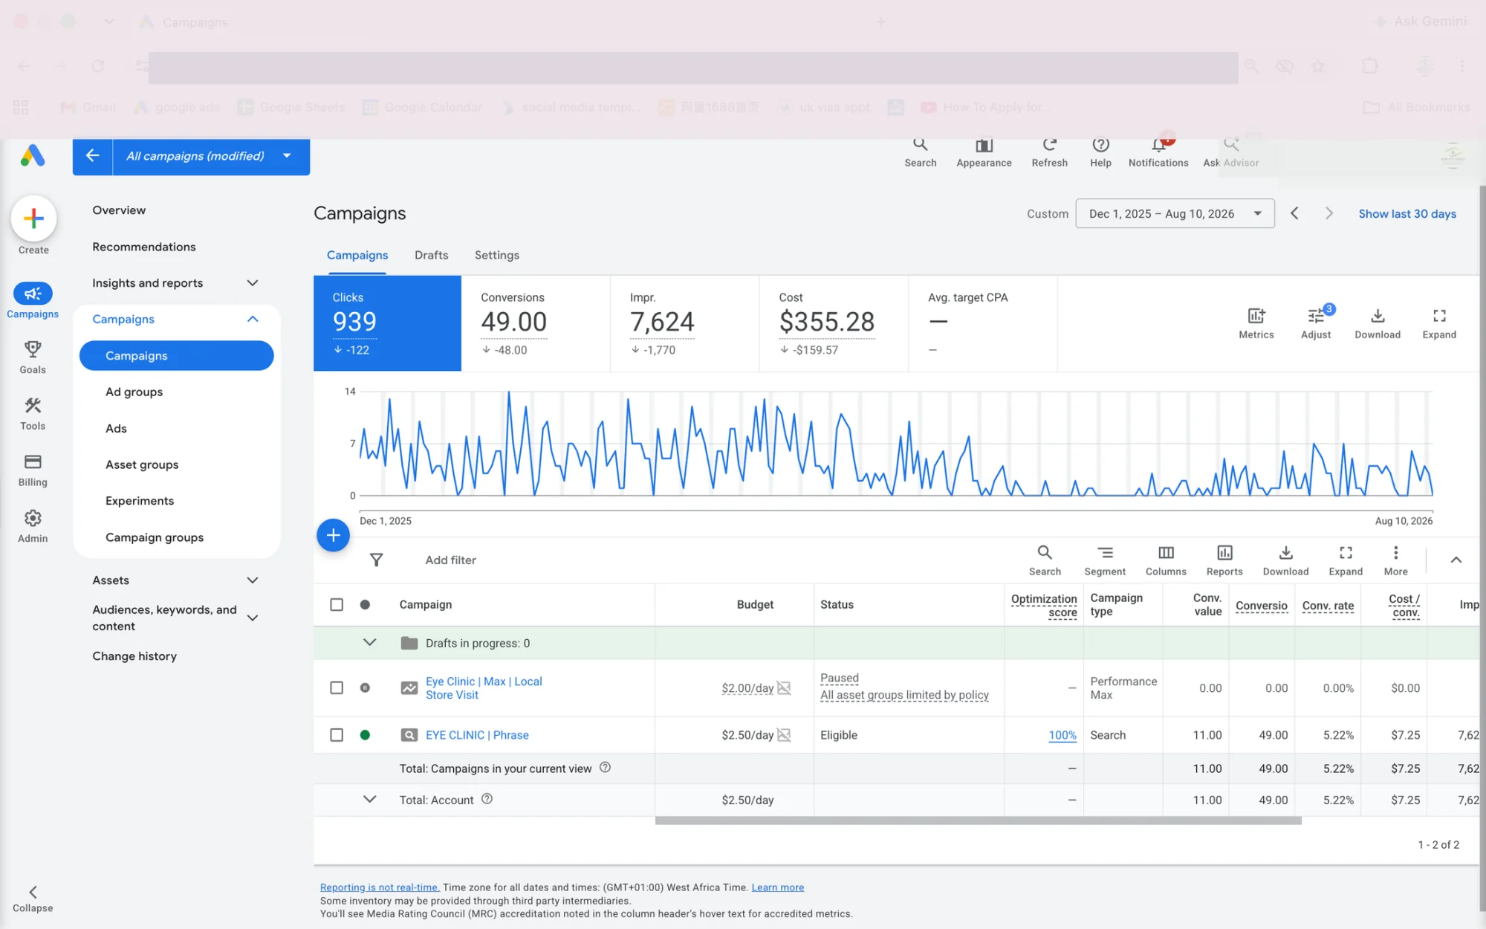Click the filter funnel icon
This screenshot has width=1486, height=929.
click(377, 560)
